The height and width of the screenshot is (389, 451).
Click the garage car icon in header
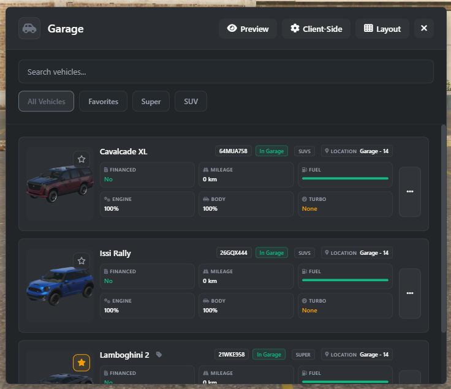[x=29, y=28]
